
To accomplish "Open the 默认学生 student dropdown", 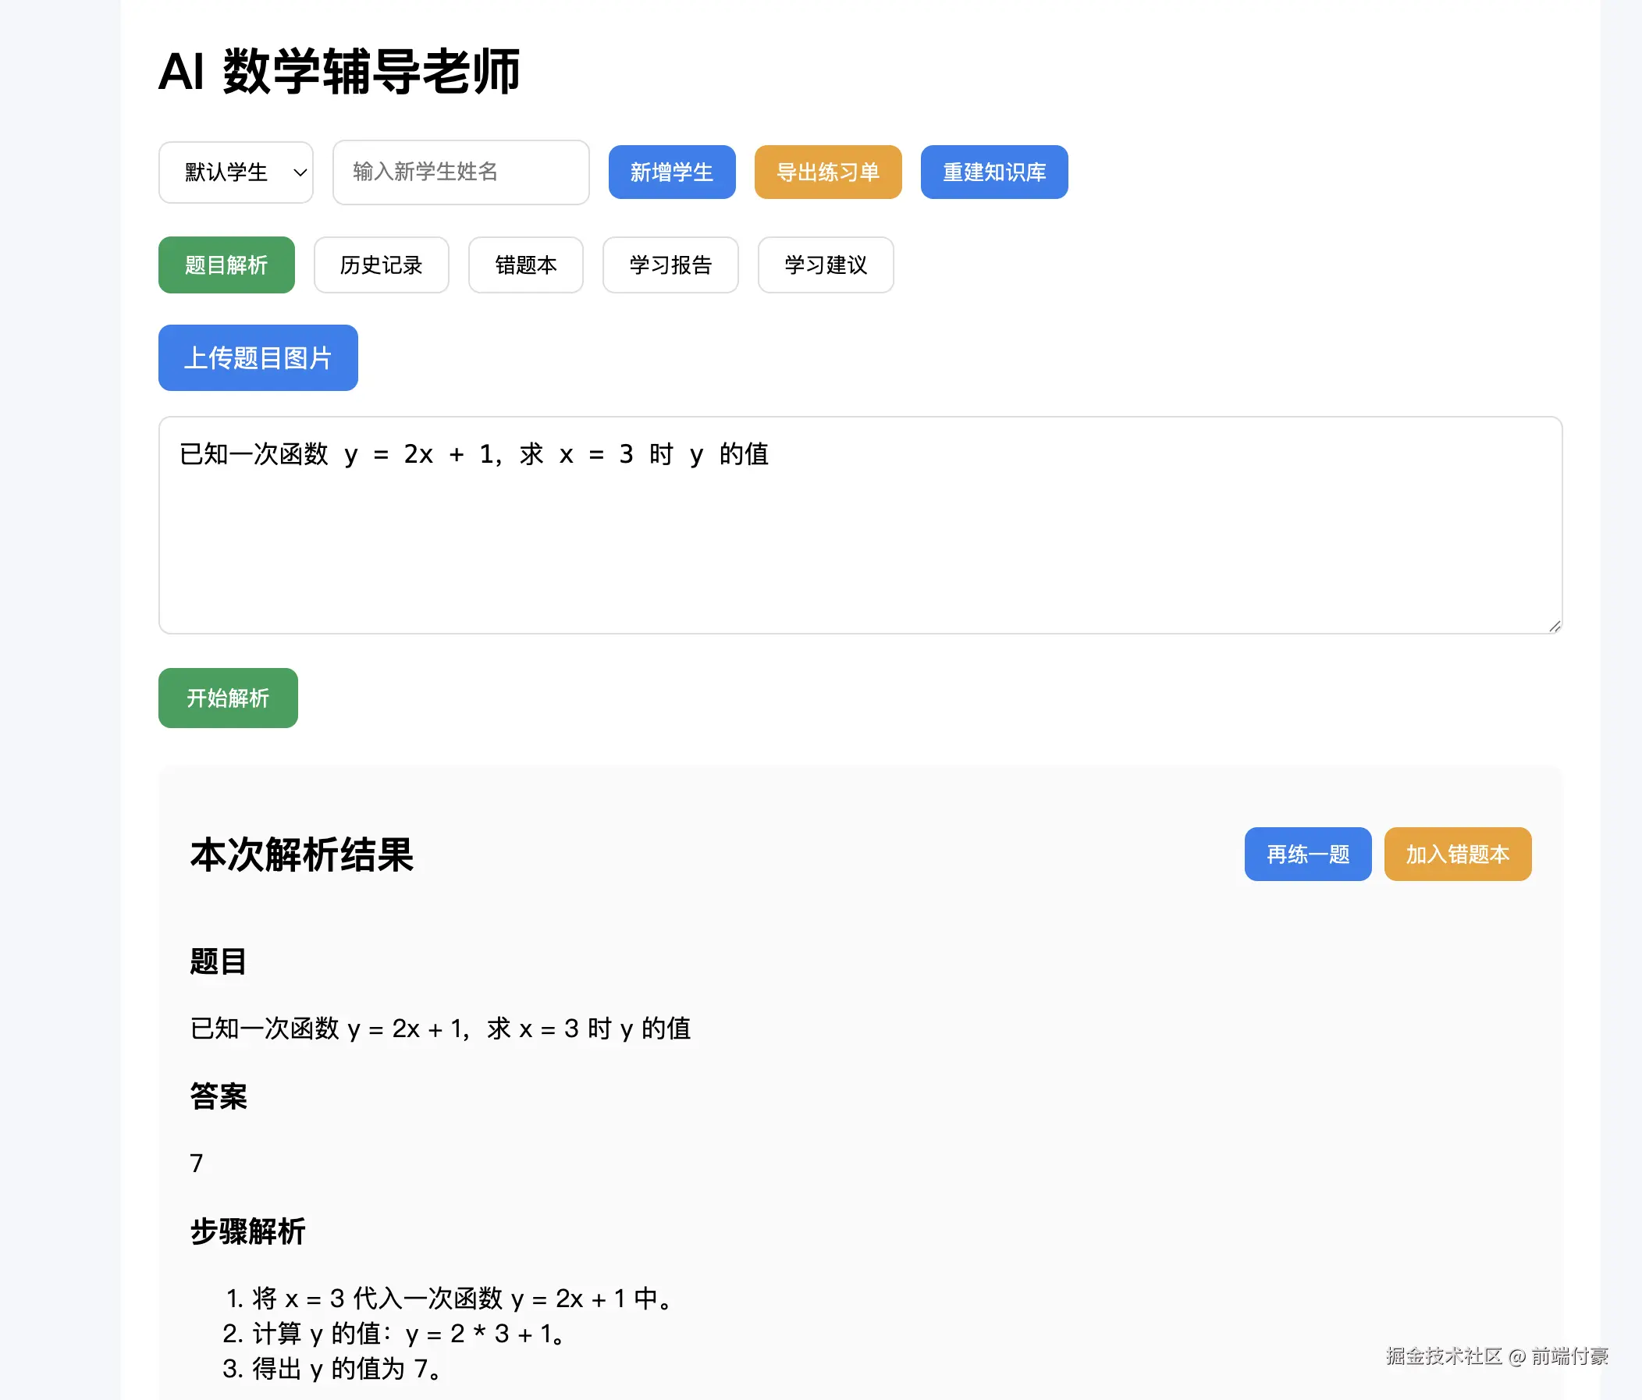I will coord(236,172).
